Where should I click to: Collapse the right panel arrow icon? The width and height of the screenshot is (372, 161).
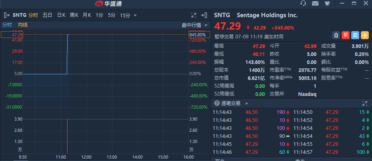click(204, 15)
